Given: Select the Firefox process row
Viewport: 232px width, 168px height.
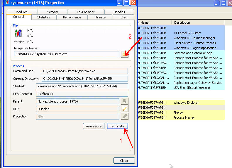Looking at the screenshot, I should [181, 112].
